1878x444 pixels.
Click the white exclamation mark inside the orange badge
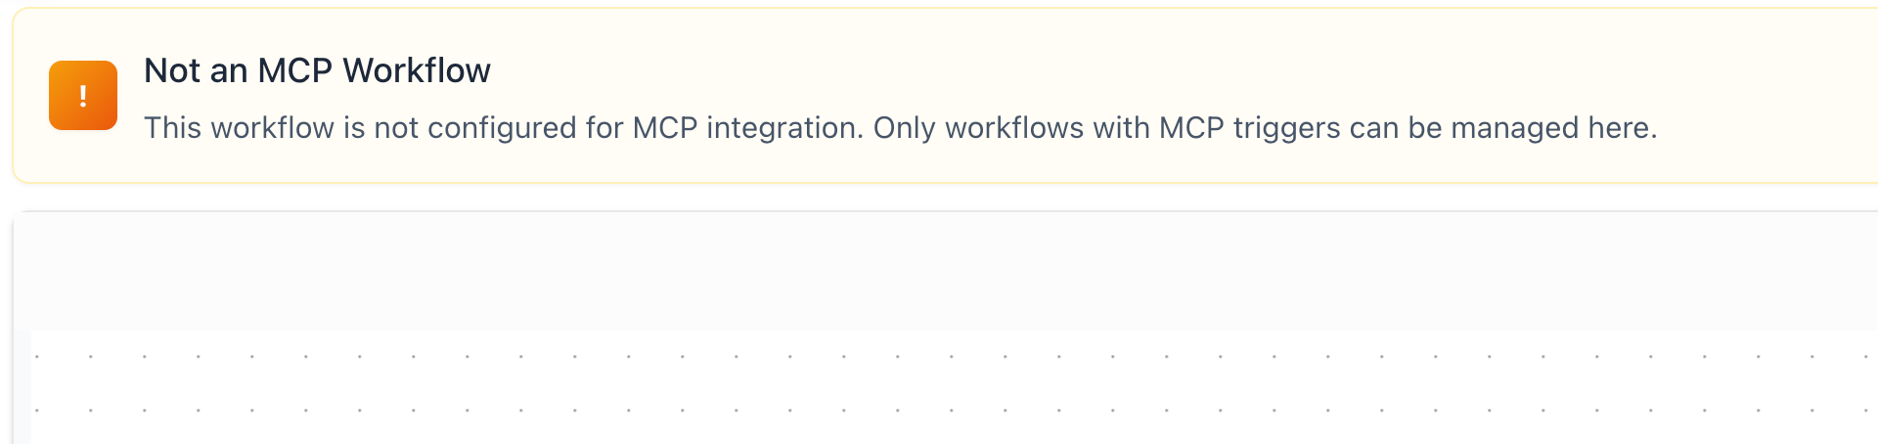click(83, 96)
